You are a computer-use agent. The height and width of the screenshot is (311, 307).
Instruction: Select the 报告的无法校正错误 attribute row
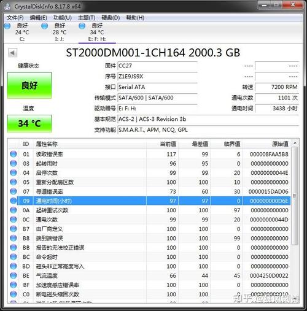pyautogui.click(x=149, y=247)
